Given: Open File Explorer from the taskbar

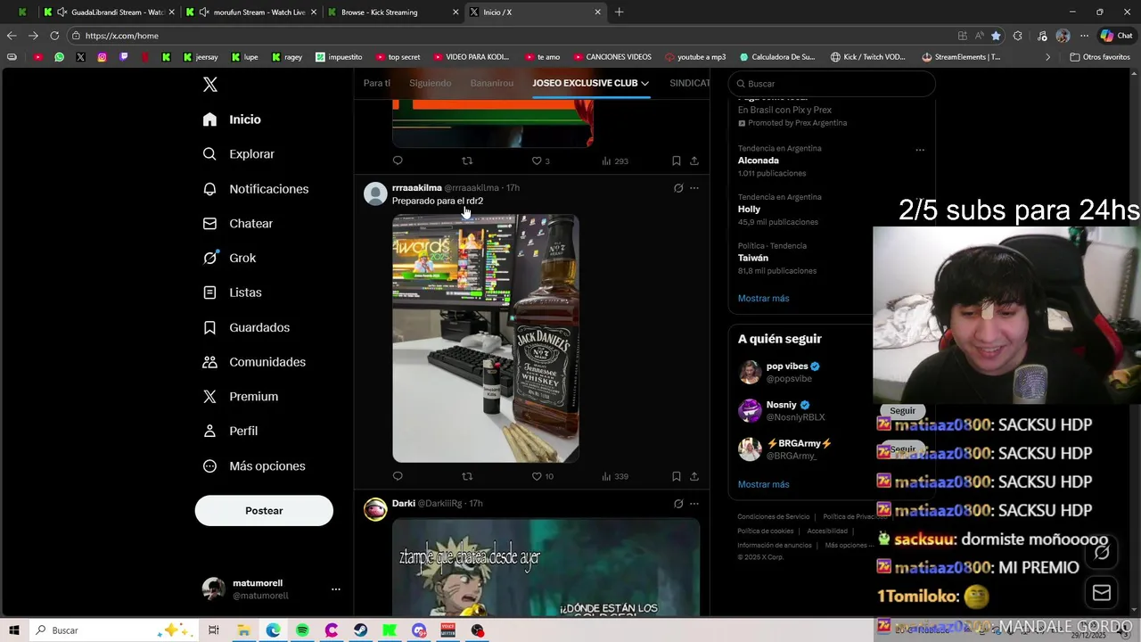Looking at the screenshot, I should pos(243,630).
